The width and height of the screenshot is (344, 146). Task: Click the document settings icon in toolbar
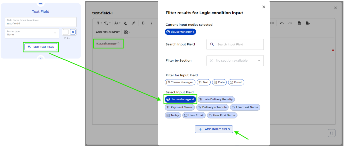[308, 23]
